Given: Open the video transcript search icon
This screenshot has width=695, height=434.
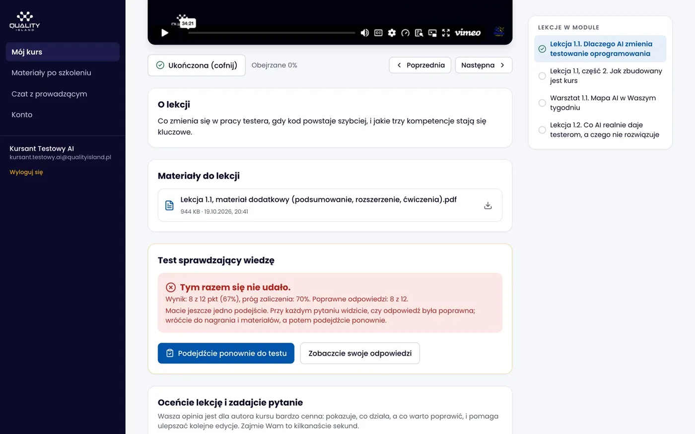Looking at the screenshot, I should tap(419, 33).
